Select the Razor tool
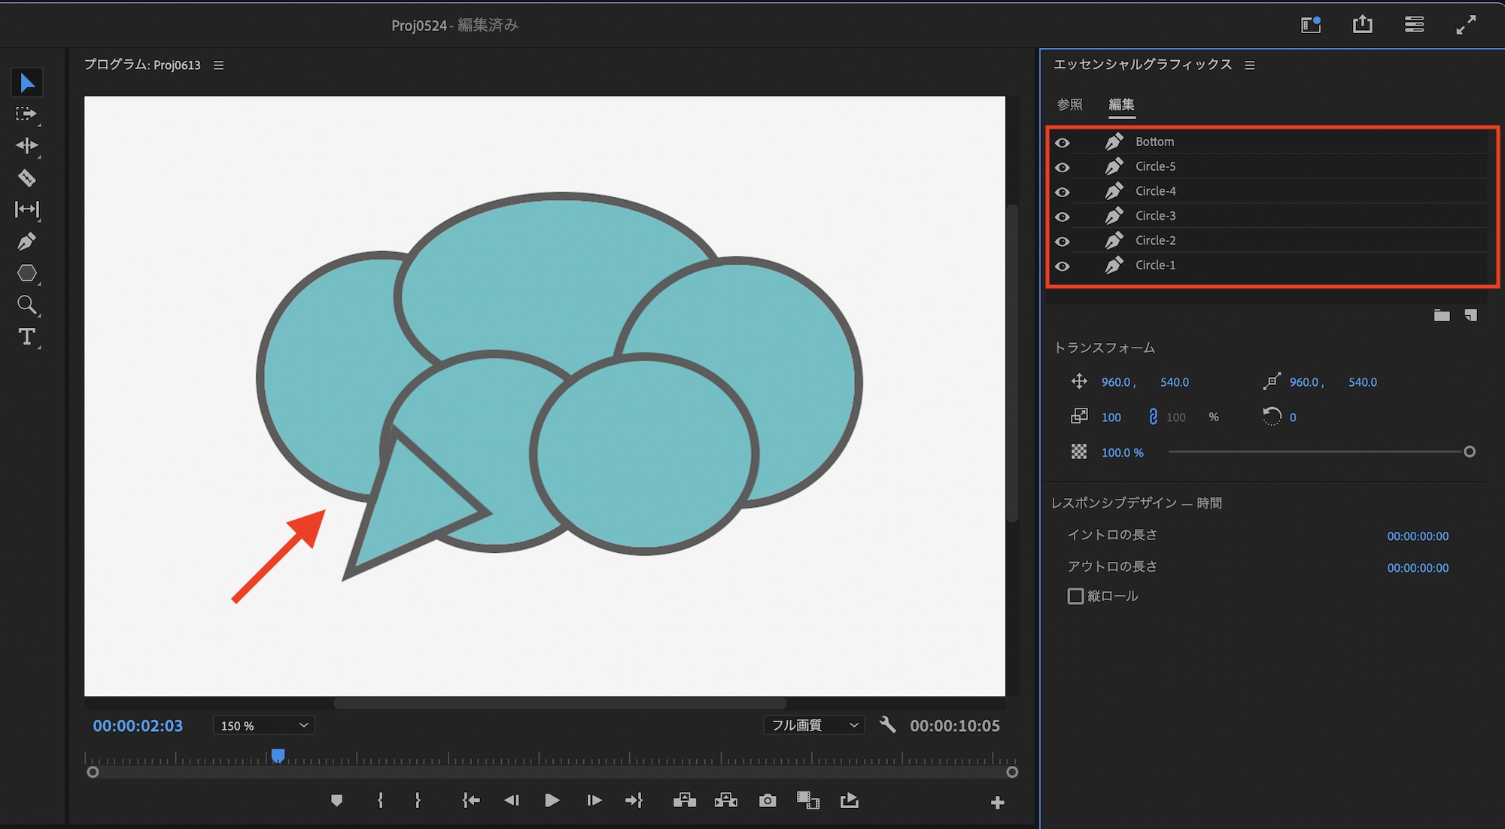1505x829 pixels. (26, 178)
